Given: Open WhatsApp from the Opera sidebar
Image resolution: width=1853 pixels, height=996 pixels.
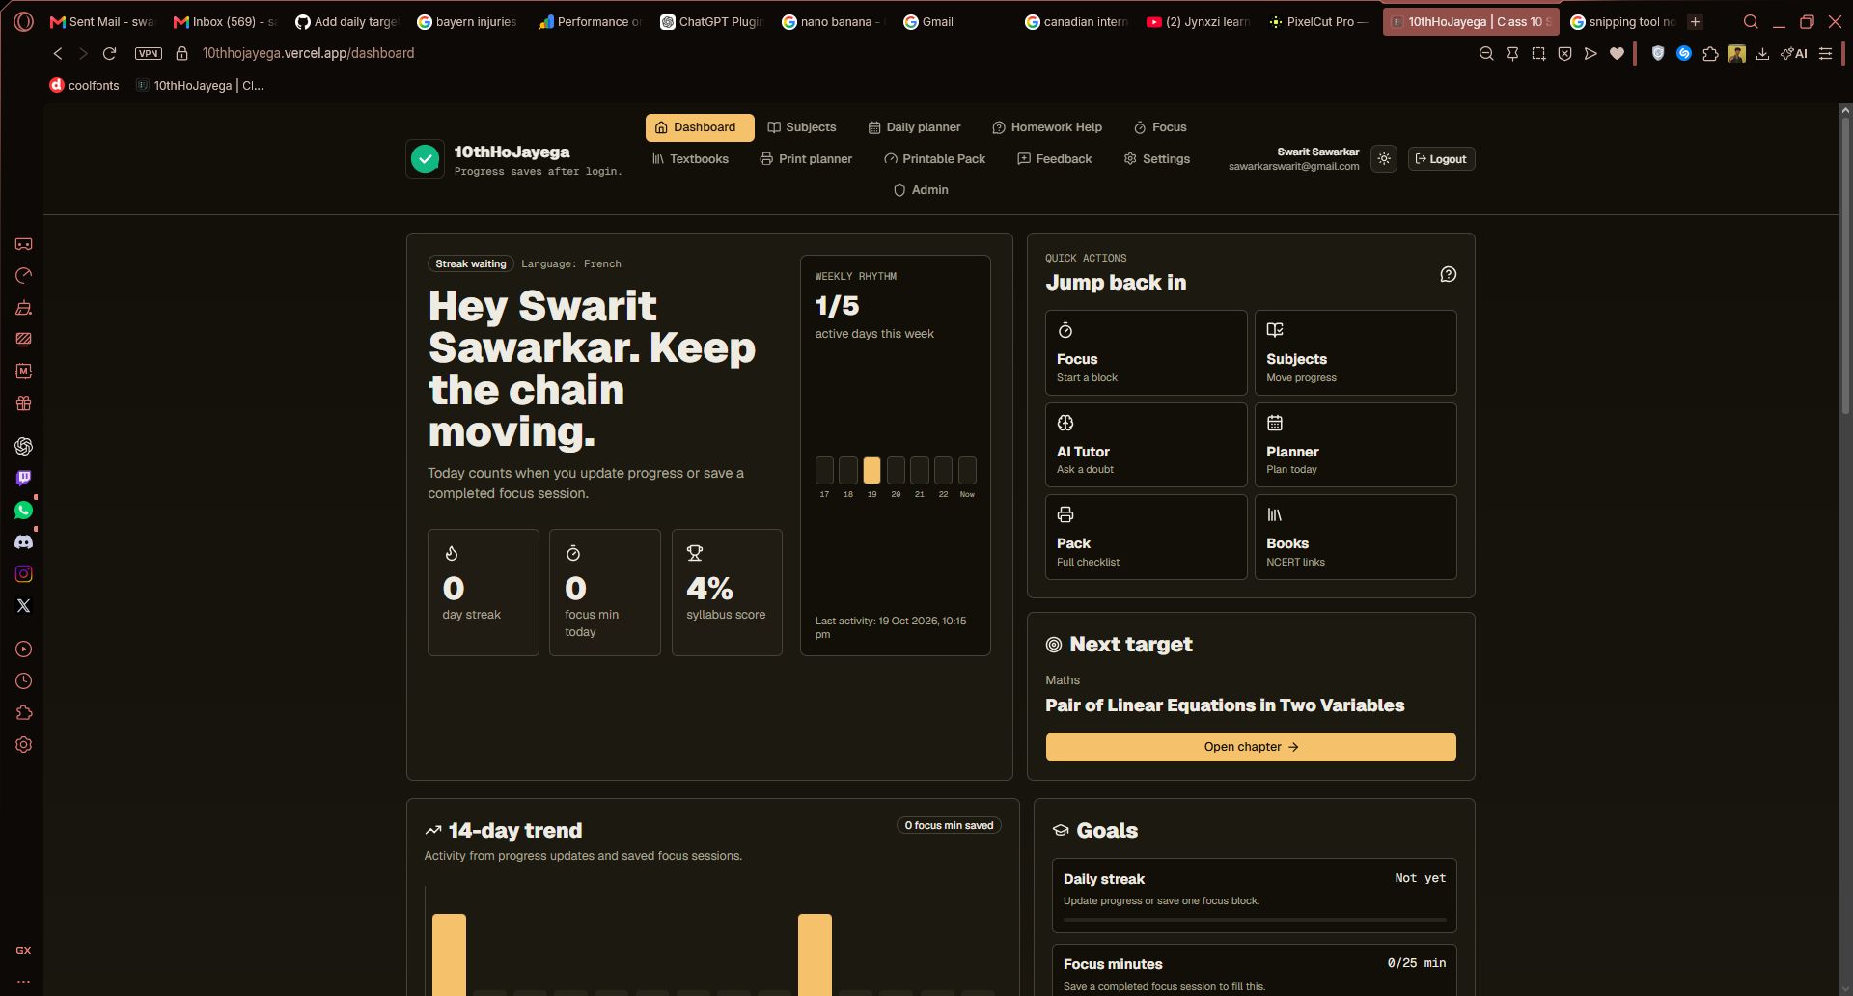Looking at the screenshot, I should pos(24,511).
